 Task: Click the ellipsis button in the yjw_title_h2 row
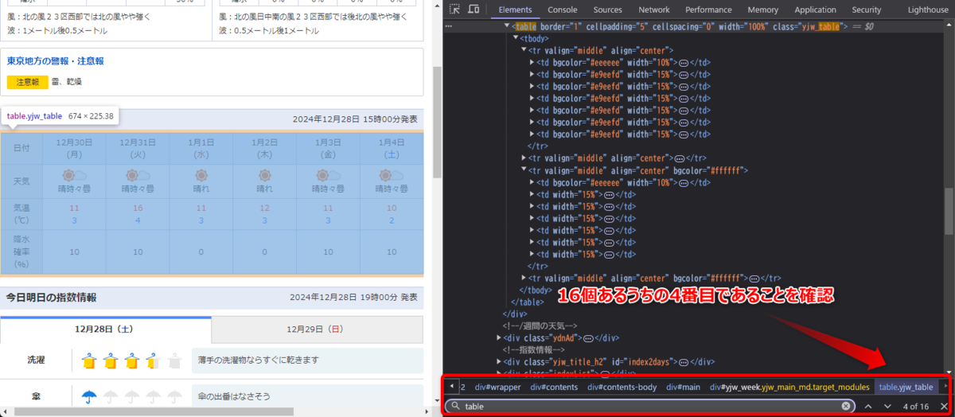coord(684,360)
